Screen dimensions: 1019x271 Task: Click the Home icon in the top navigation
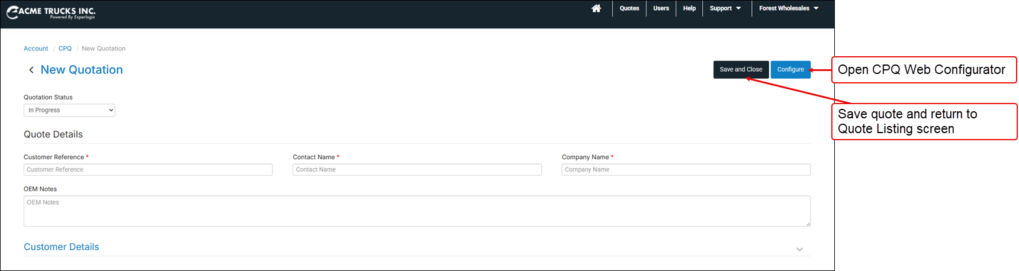coord(596,8)
